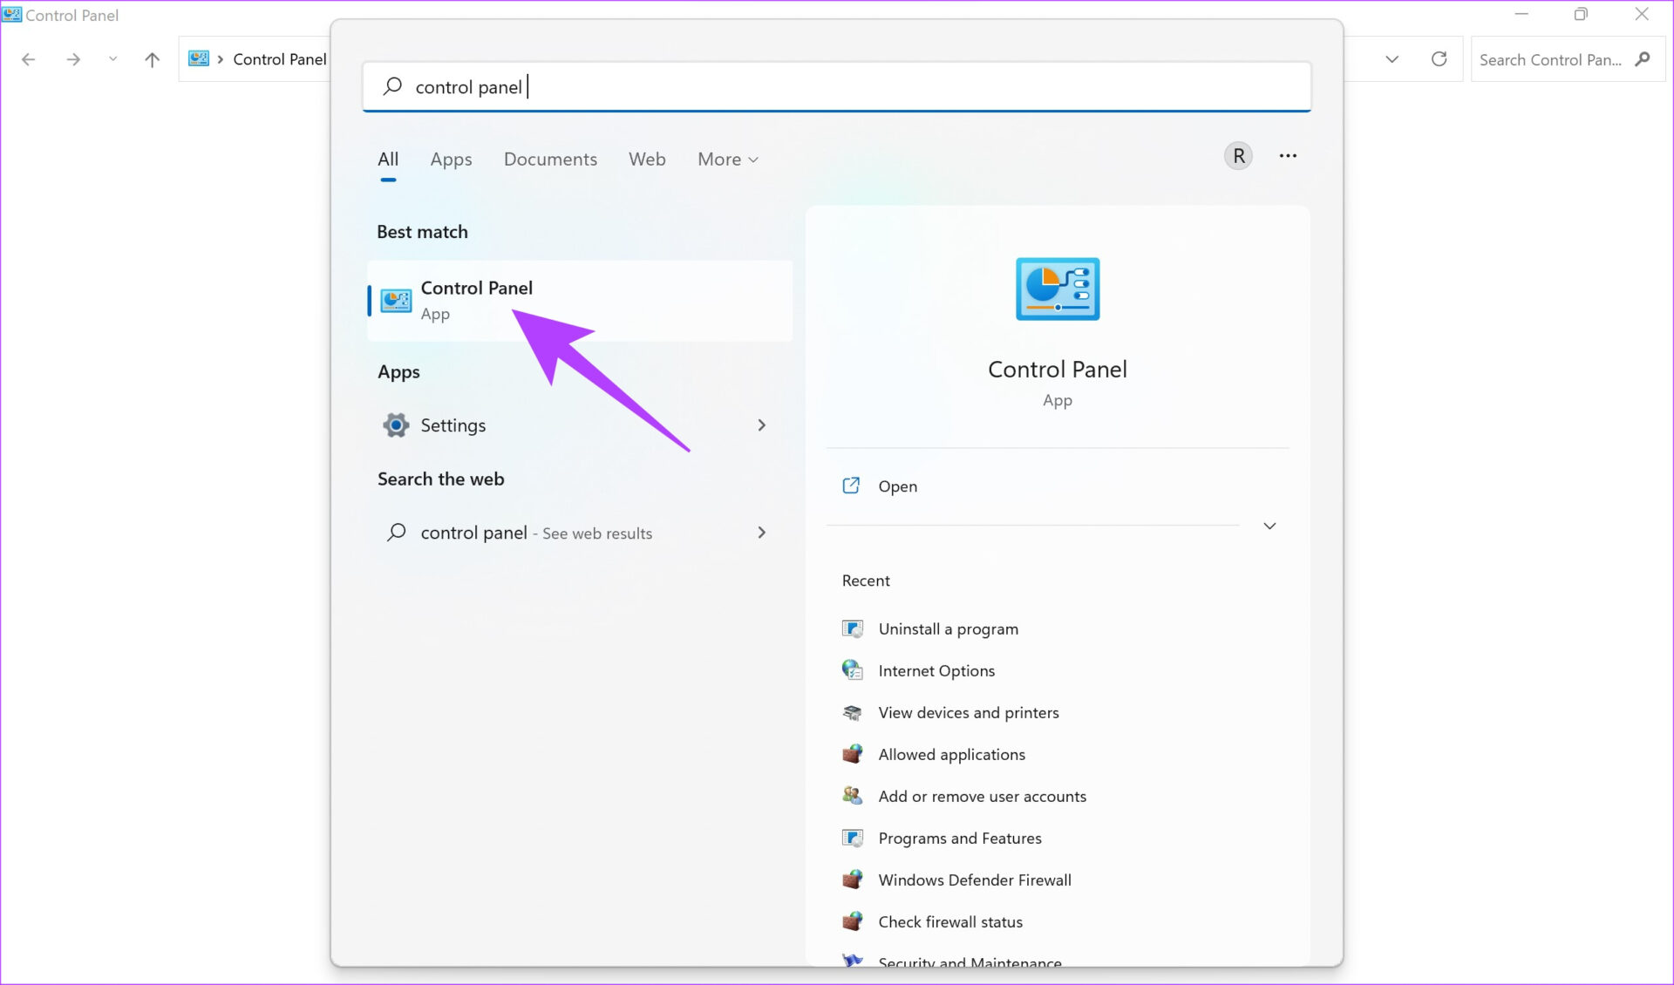The height and width of the screenshot is (985, 1674).
Task: Click the search box with control panel text
Action: tap(837, 86)
